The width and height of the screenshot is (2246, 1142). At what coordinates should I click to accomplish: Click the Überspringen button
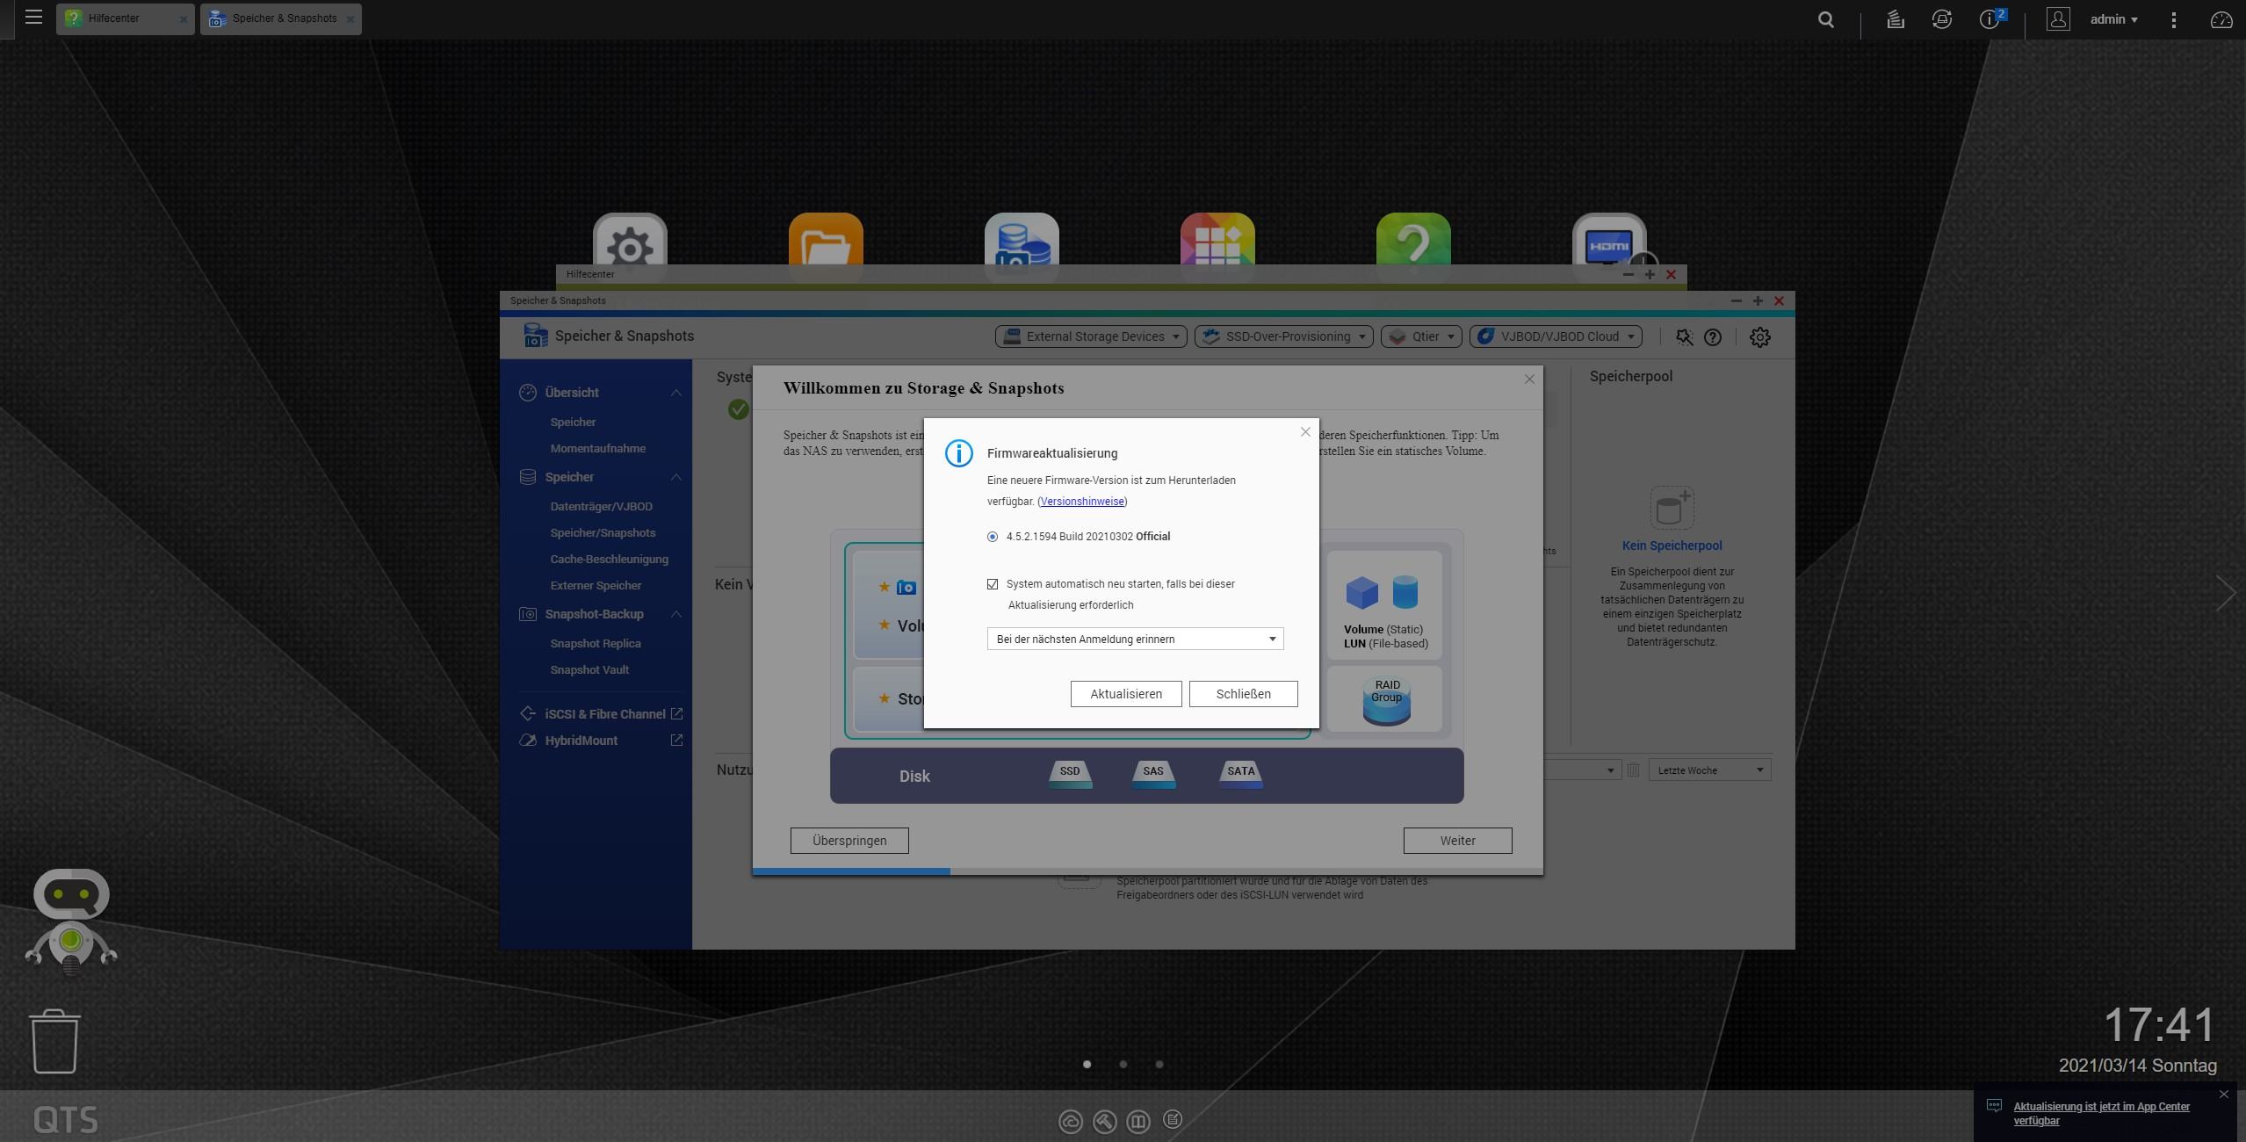(849, 841)
